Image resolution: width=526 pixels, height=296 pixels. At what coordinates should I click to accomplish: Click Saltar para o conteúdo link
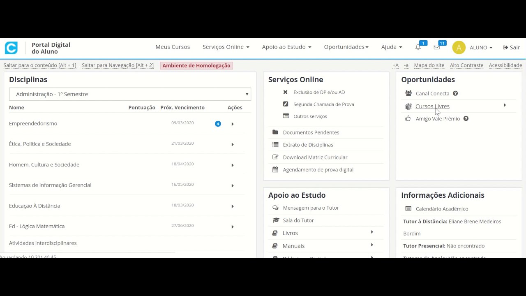40,65
